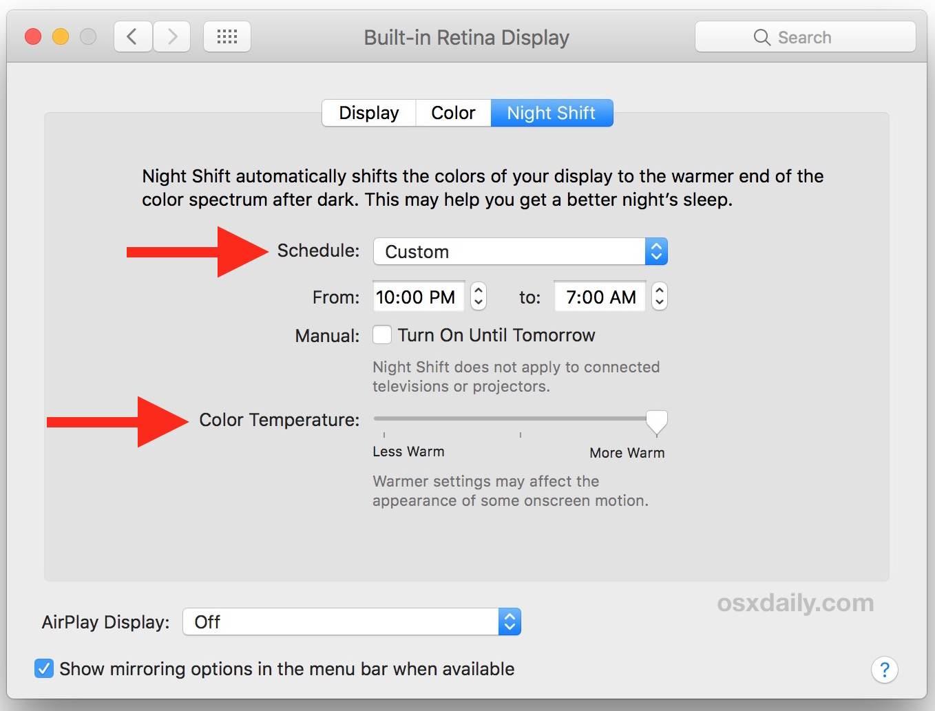Click the Search field in the toolbar

coord(812,37)
